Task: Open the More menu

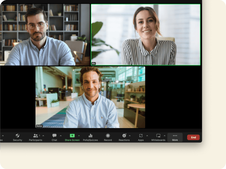Action: [x=175, y=137]
